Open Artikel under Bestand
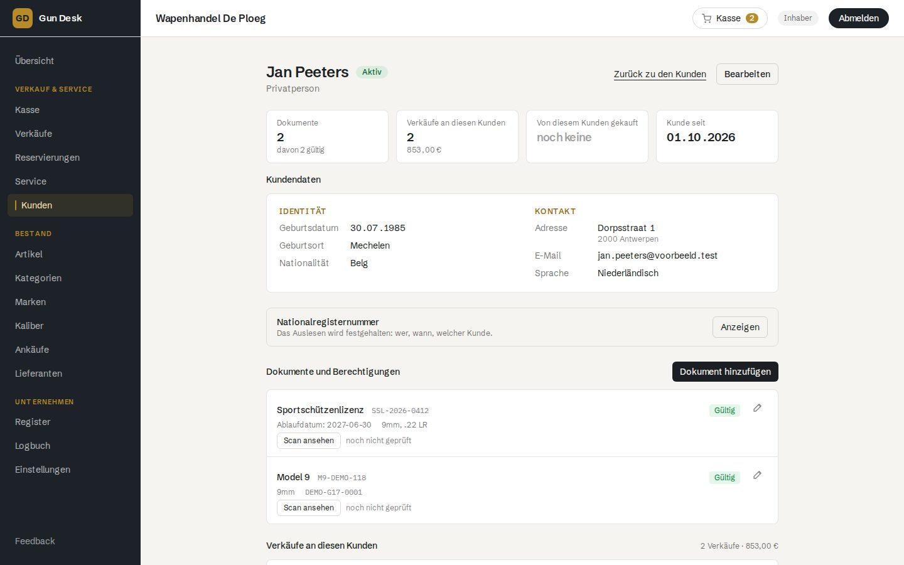 (x=29, y=254)
